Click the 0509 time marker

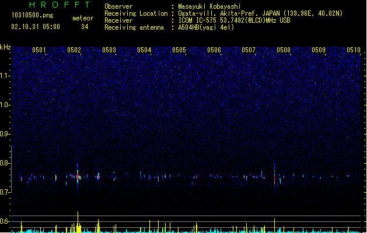point(319,50)
